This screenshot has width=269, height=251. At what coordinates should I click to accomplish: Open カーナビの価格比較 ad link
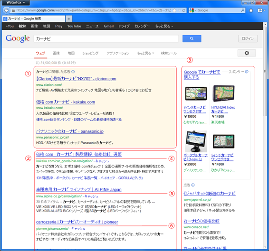click(x=202, y=221)
